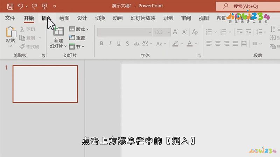Undo the last action
The width and height of the screenshot is (280, 157).
20,6
